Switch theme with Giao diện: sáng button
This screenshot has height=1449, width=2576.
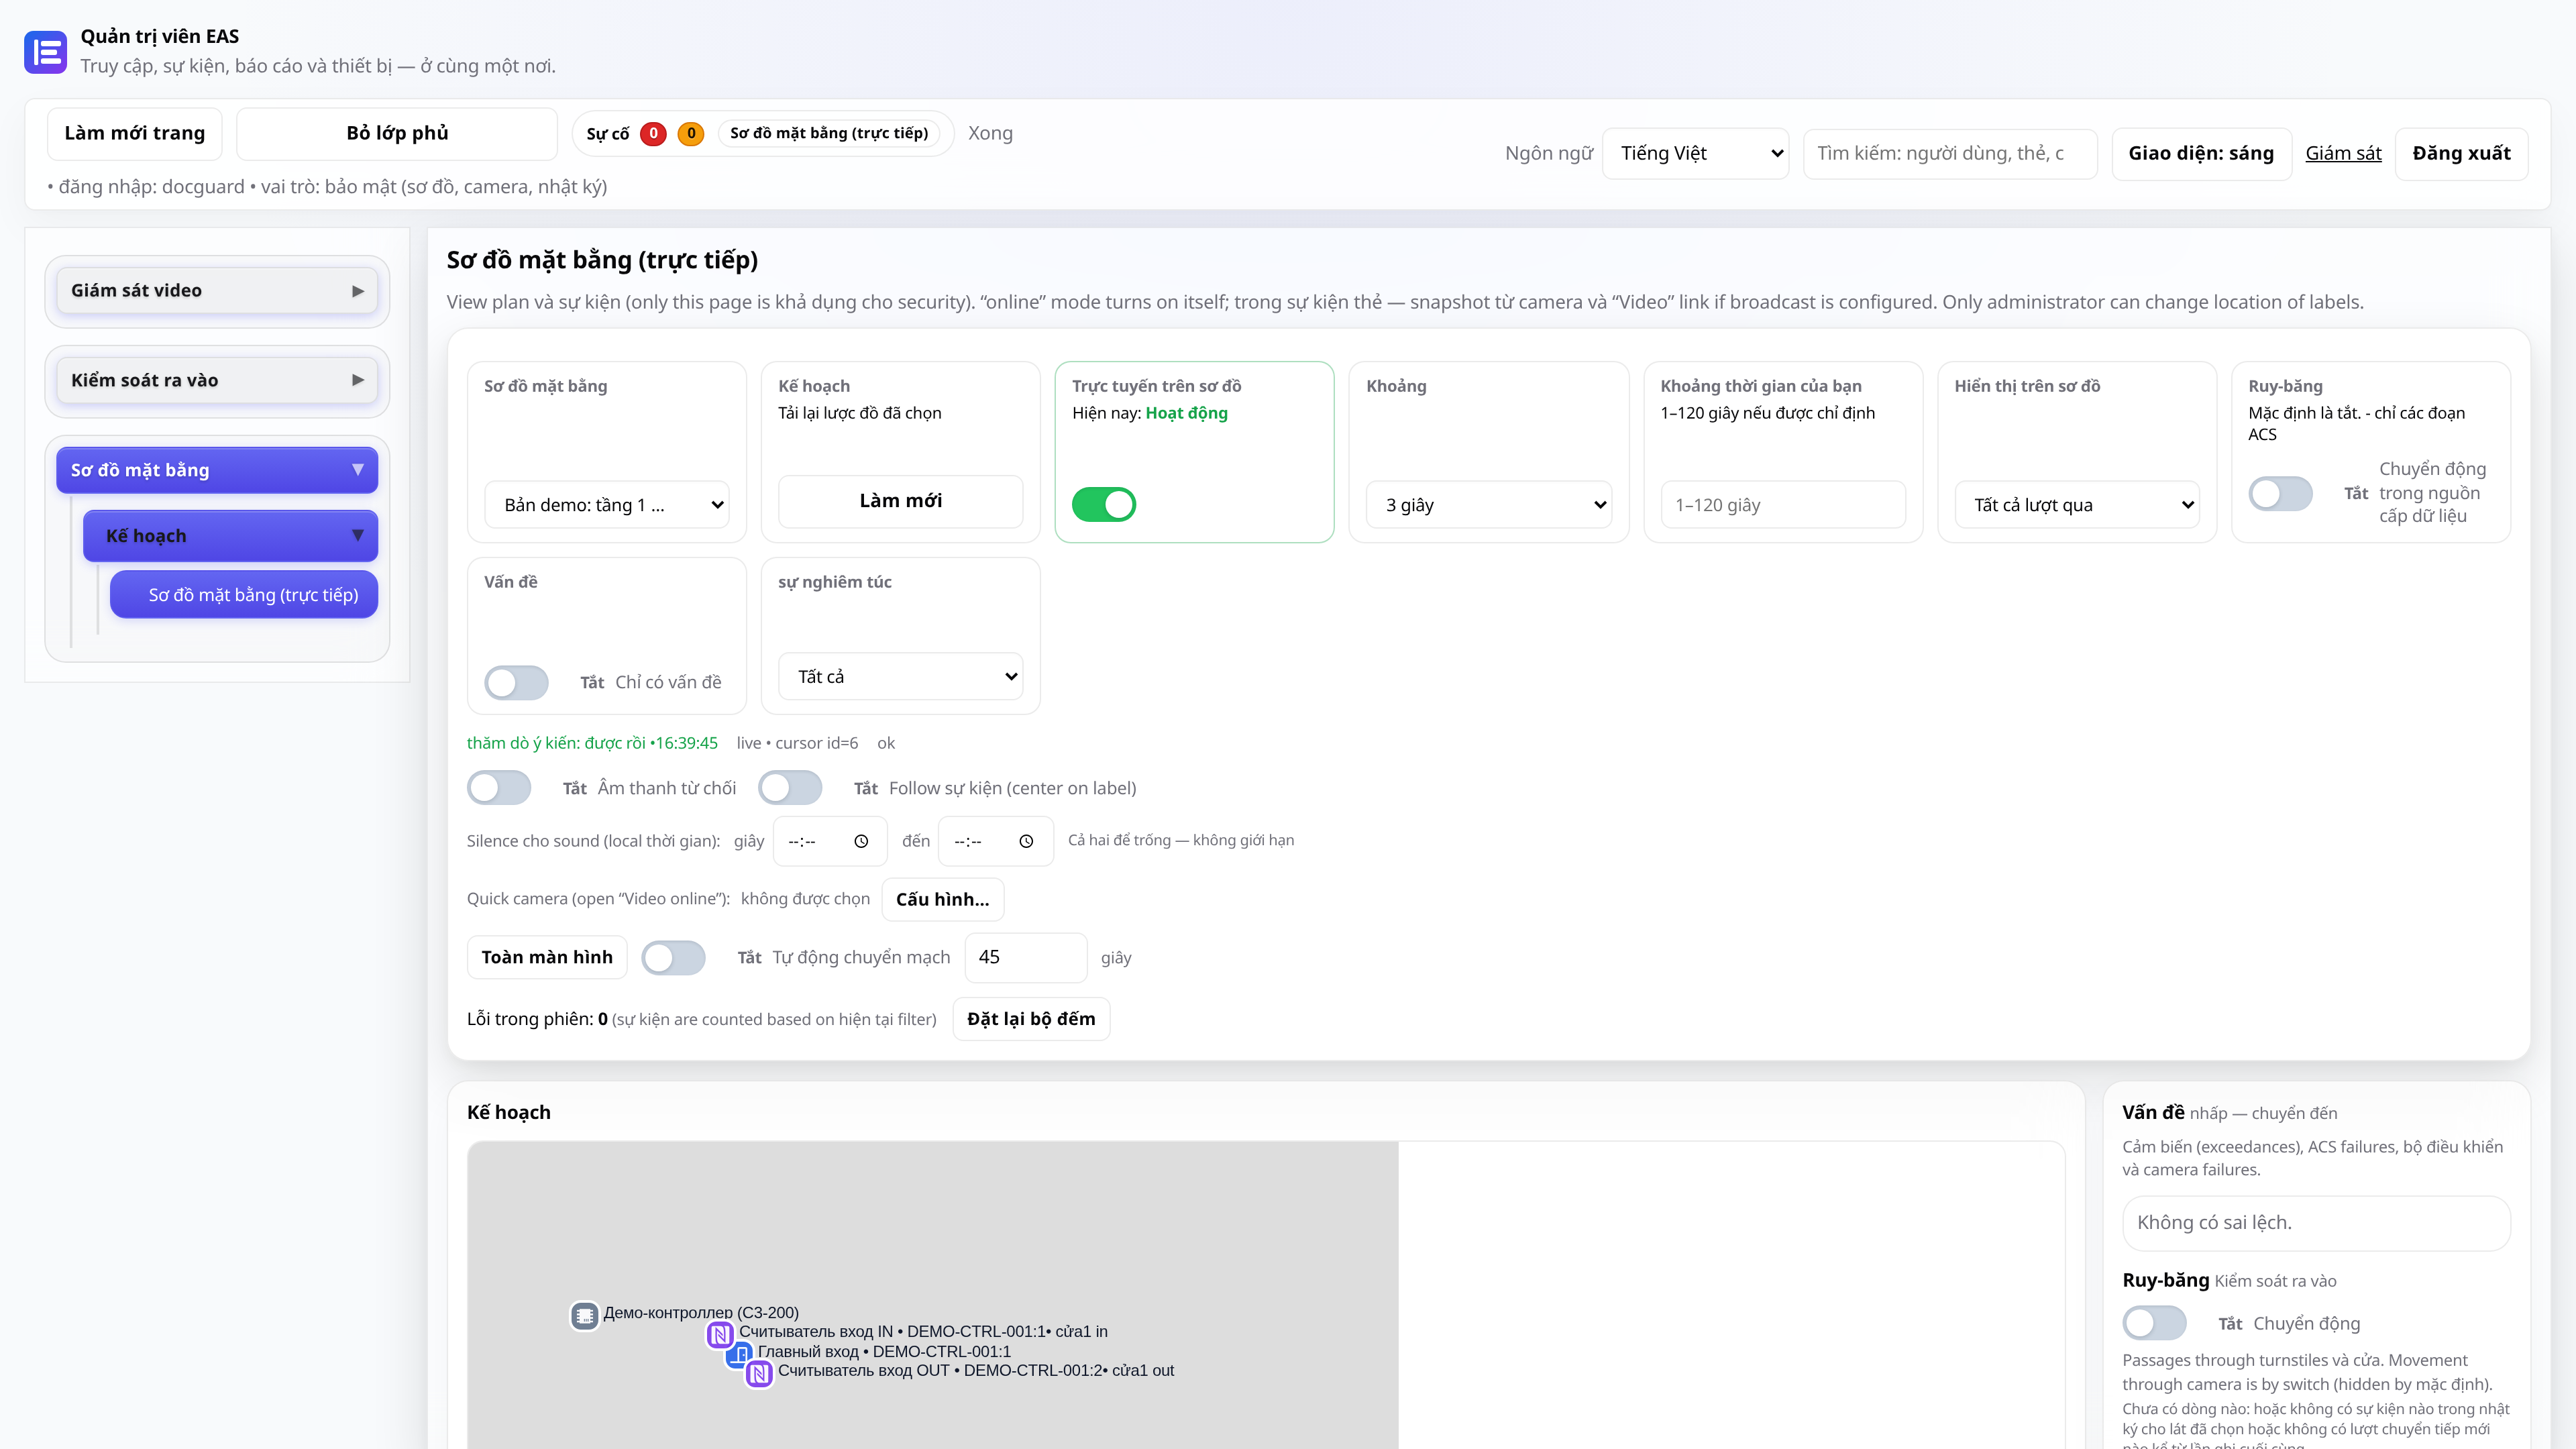[2201, 153]
